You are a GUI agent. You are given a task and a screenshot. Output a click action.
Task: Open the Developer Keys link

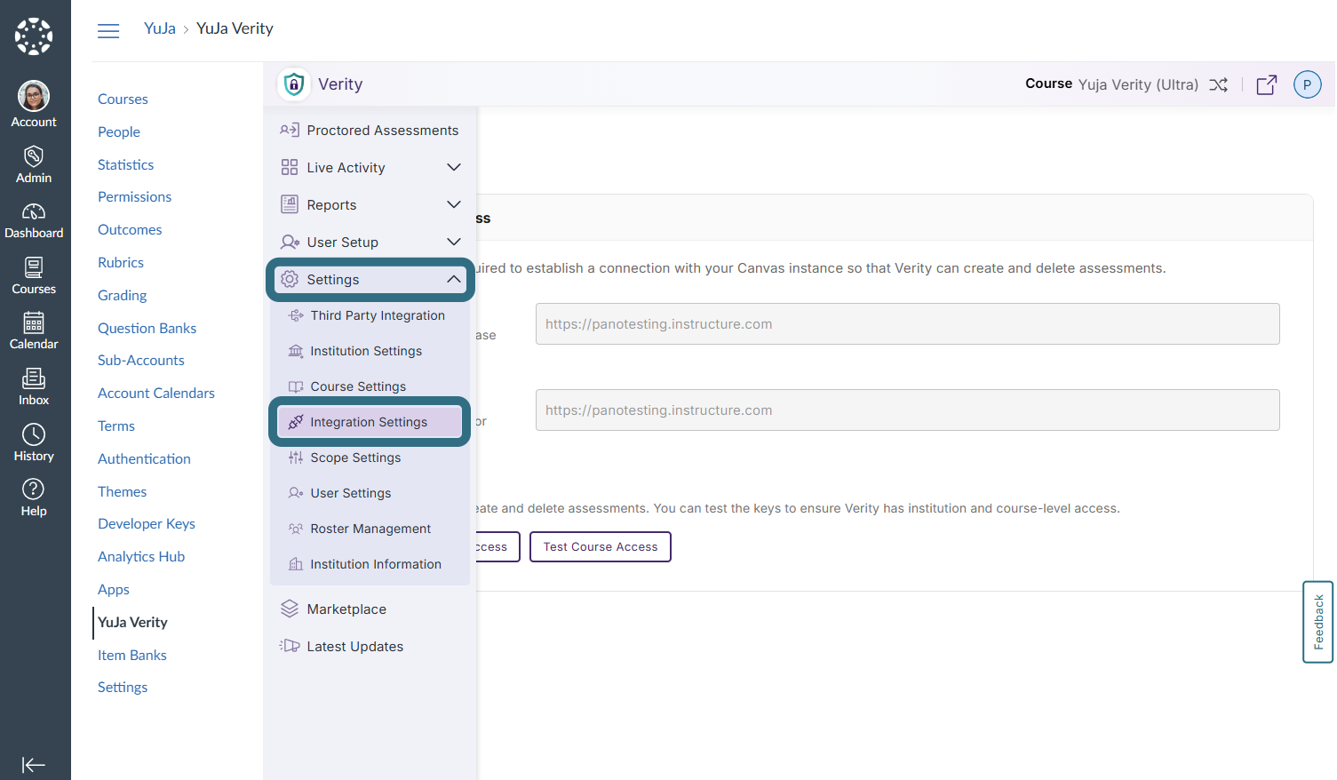[147, 523]
